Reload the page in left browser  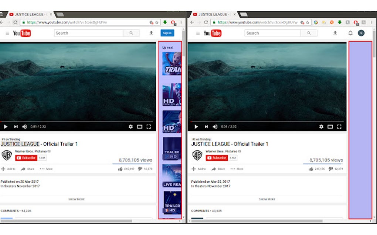coord(15,22)
